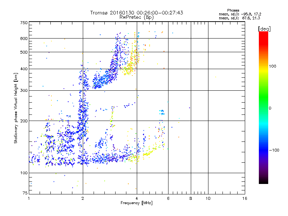Click the 'Frequency [MHz]' axis label
Image resolution: width=288 pixels, height=216 pixels.
click(136, 203)
